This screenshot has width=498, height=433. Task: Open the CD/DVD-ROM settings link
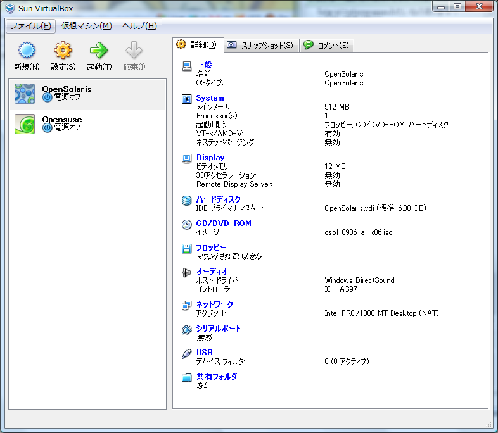224,223
